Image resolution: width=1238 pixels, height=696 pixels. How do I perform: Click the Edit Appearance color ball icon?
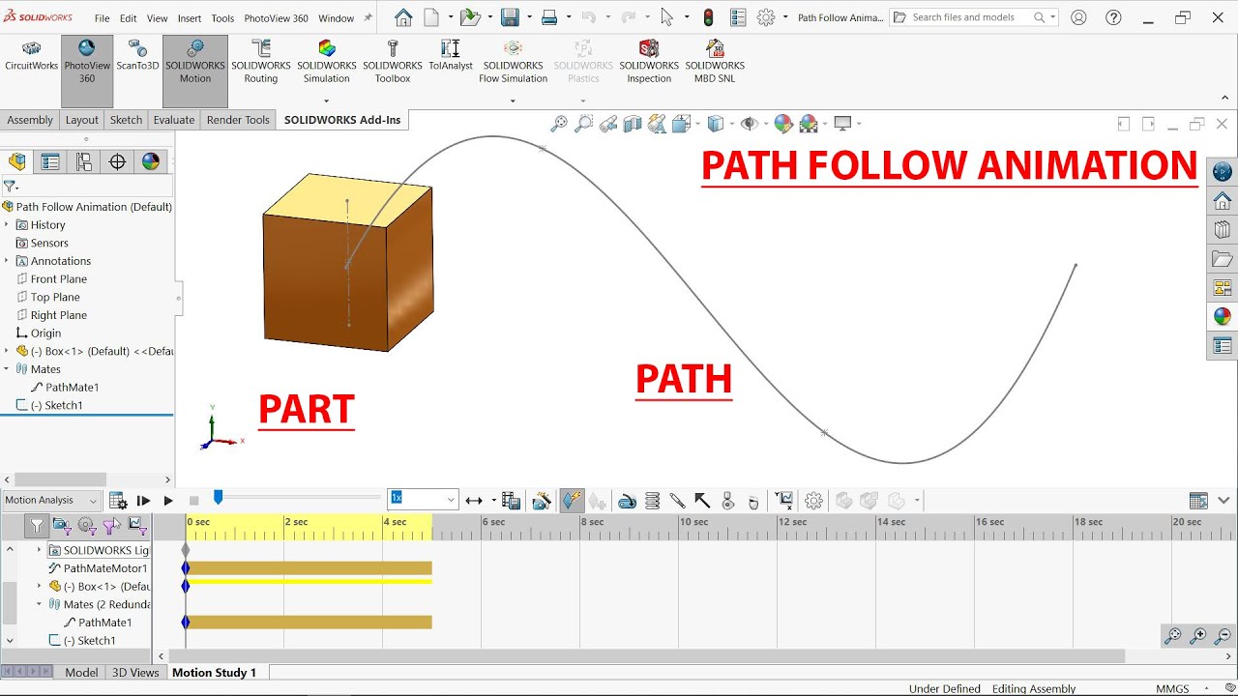(783, 124)
